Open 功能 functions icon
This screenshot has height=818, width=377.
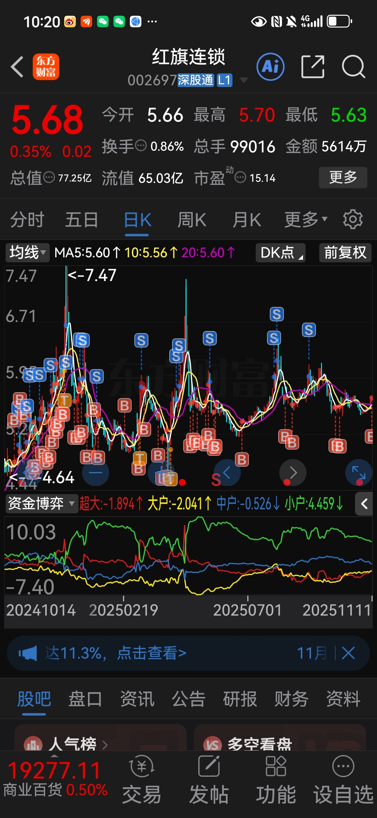point(276,780)
